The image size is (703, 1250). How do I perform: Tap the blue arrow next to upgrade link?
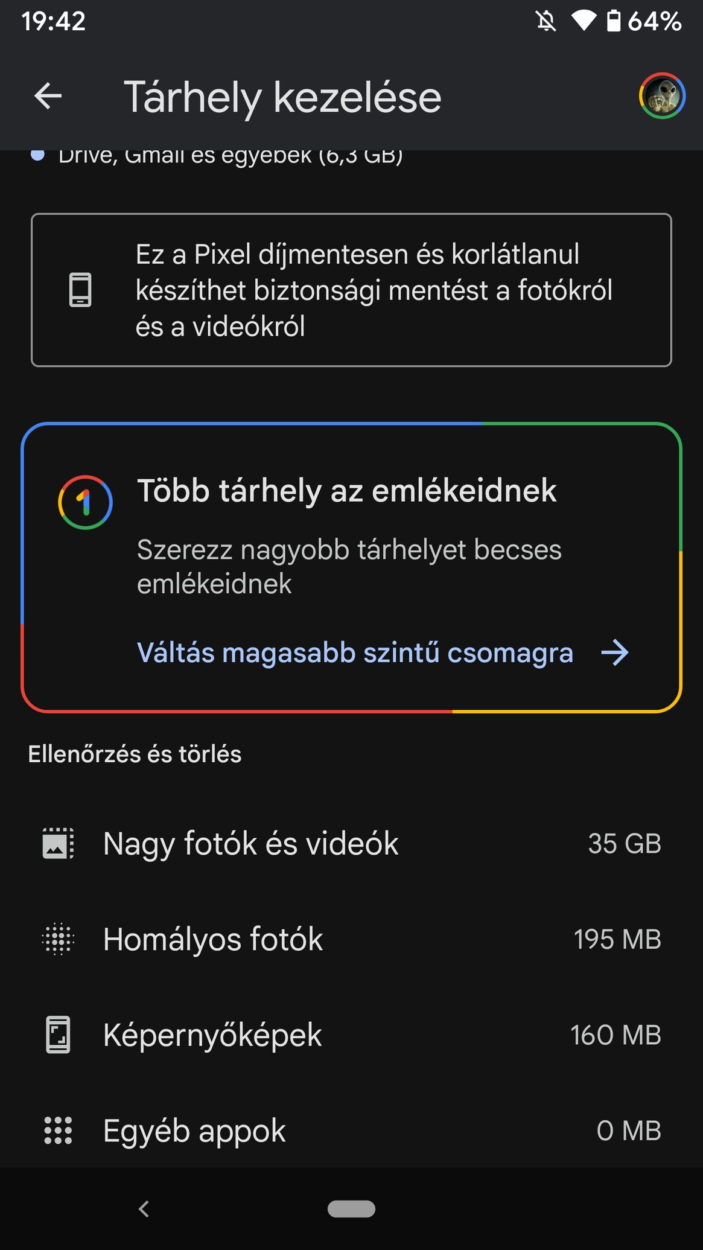point(615,652)
